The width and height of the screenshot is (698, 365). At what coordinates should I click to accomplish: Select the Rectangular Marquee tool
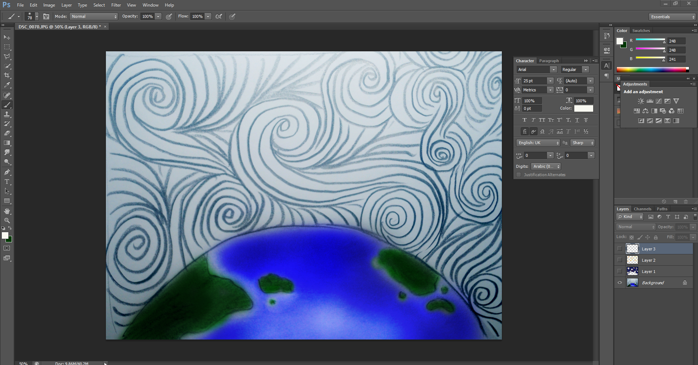[7, 47]
